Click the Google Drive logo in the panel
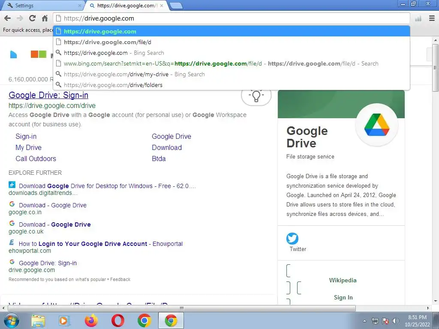 click(377, 125)
